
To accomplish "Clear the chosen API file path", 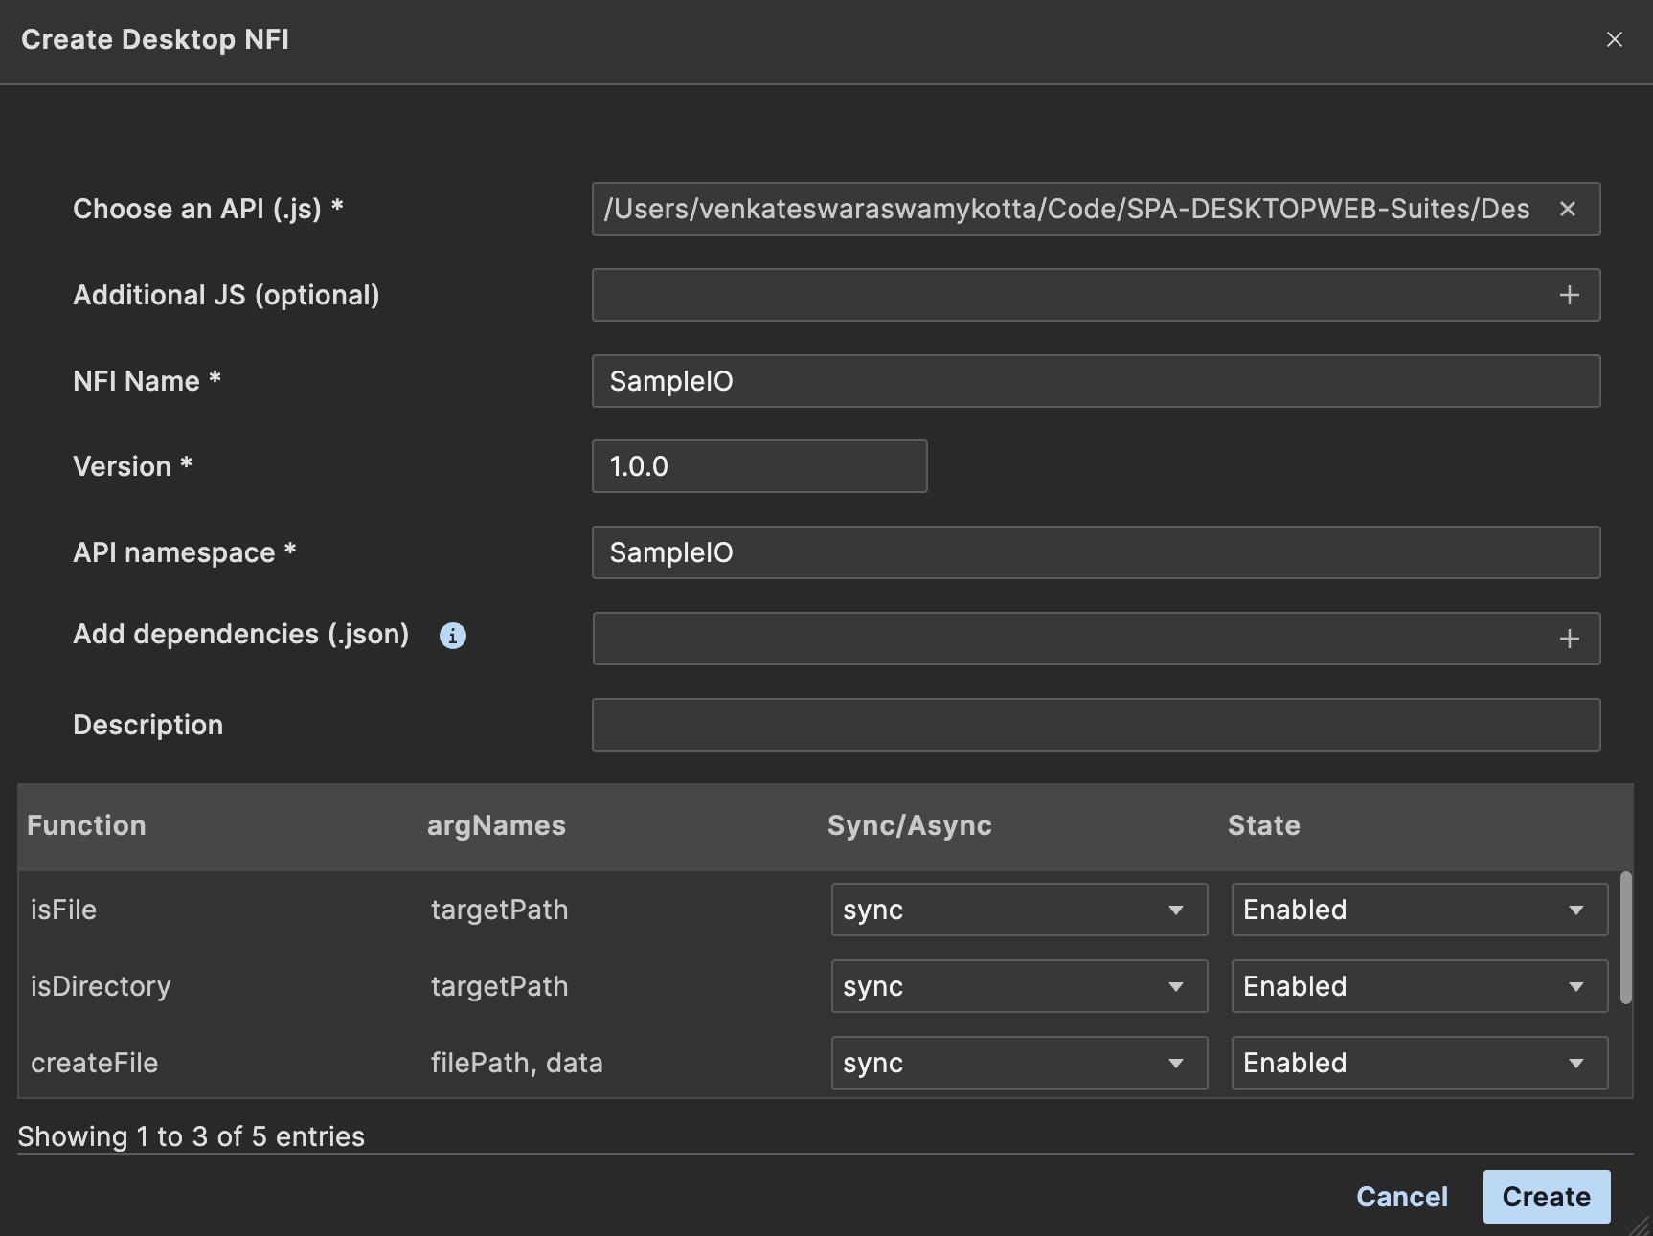I will (1568, 209).
